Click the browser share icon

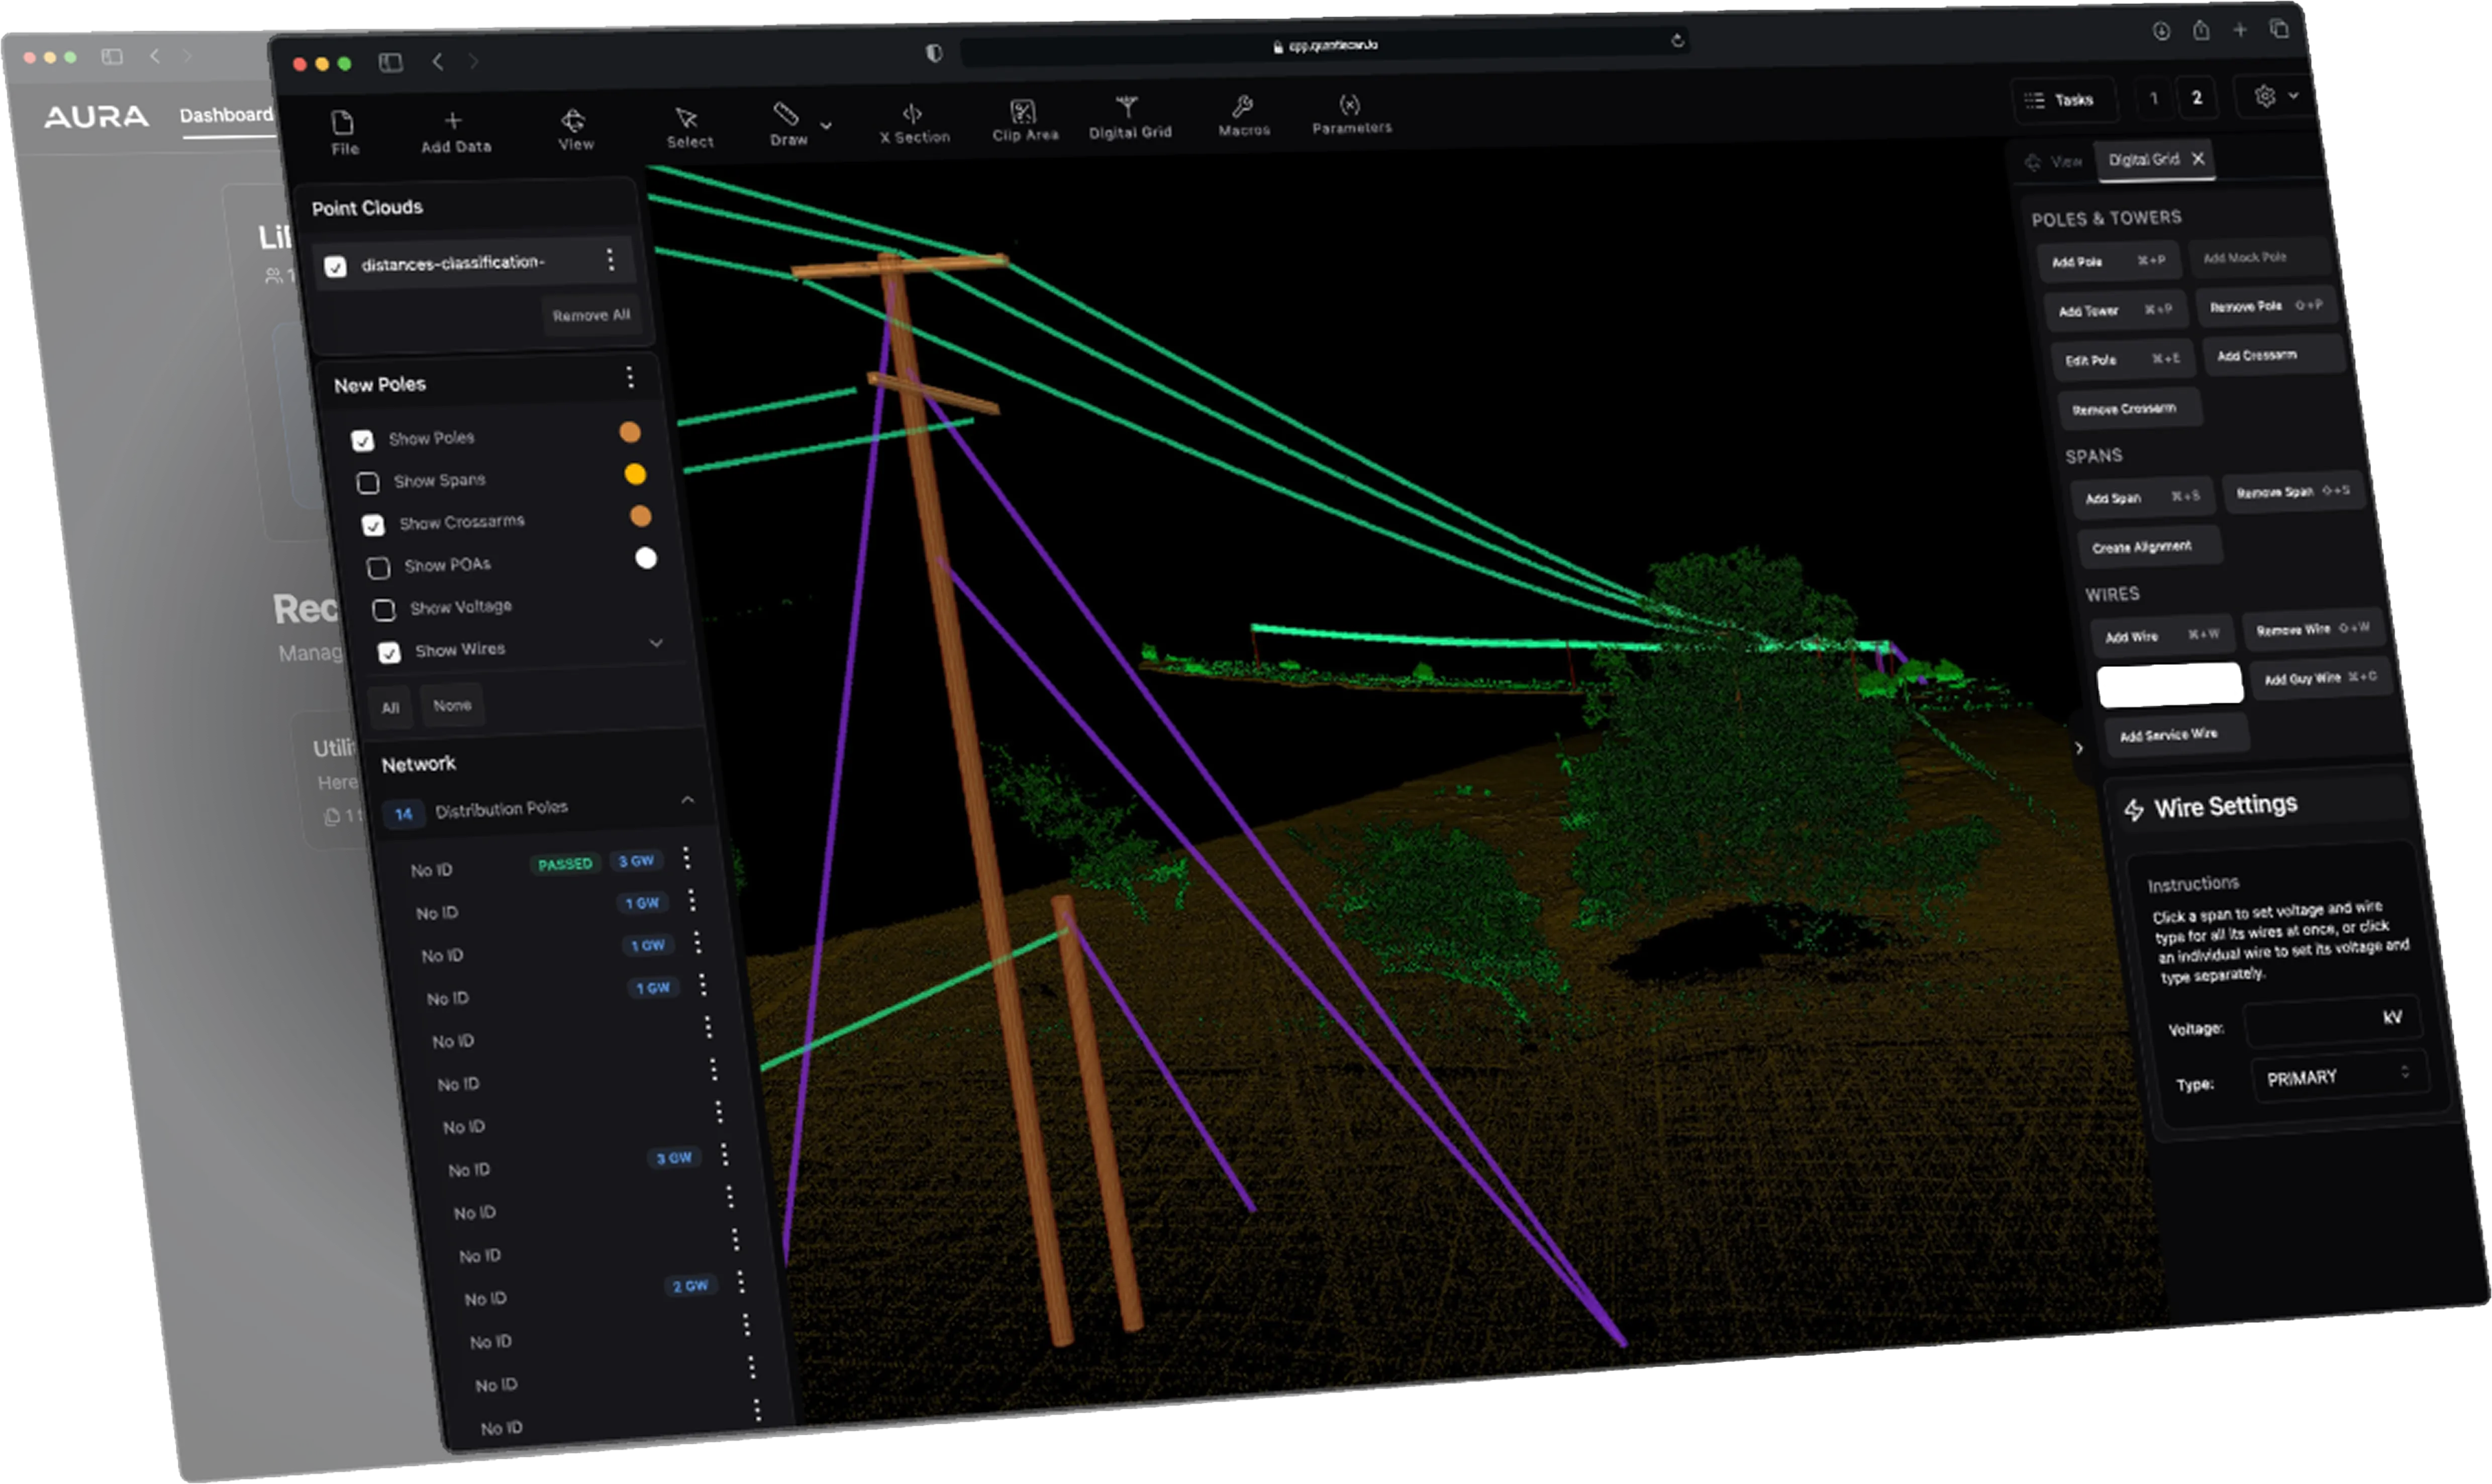pos(2201,30)
